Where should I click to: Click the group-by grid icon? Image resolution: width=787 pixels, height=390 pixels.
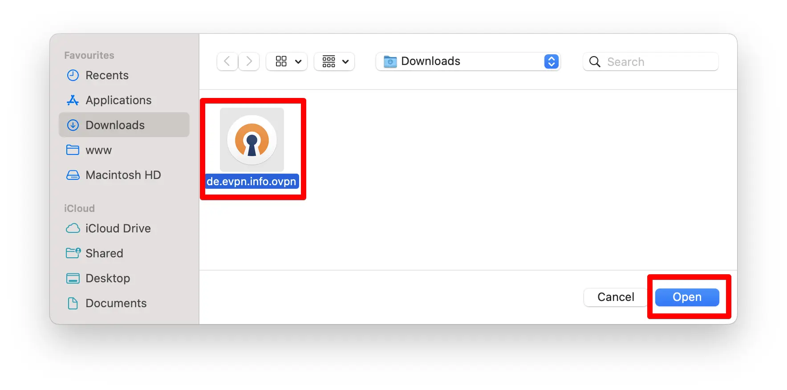tap(329, 61)
